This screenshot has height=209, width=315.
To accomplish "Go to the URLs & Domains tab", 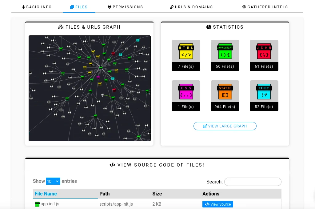I will (191, 7).
